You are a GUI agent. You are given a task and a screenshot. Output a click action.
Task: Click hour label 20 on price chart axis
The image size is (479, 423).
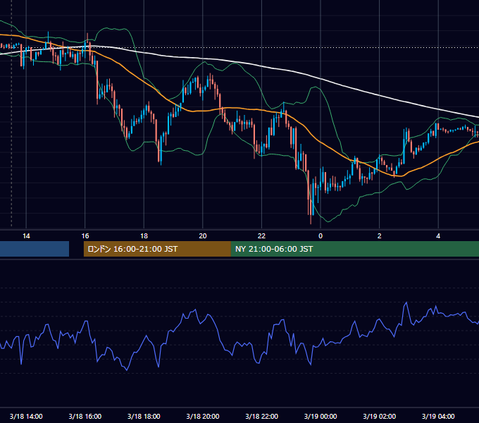tap(203, 236)
